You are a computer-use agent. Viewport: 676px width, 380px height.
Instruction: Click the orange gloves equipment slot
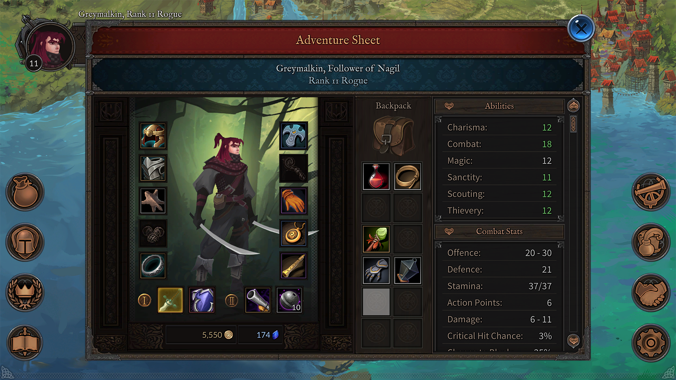click(294, 201)
